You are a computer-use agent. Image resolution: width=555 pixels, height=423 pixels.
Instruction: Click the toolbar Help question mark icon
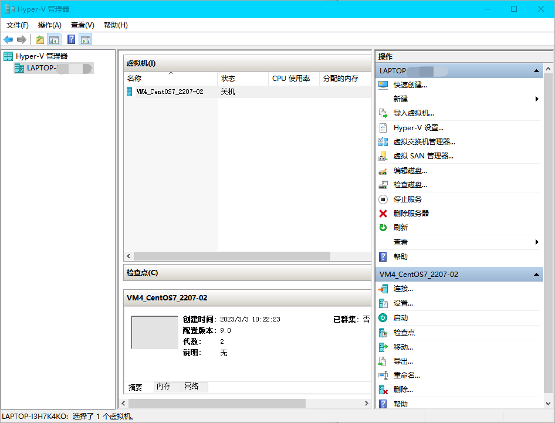click(71, 39)
